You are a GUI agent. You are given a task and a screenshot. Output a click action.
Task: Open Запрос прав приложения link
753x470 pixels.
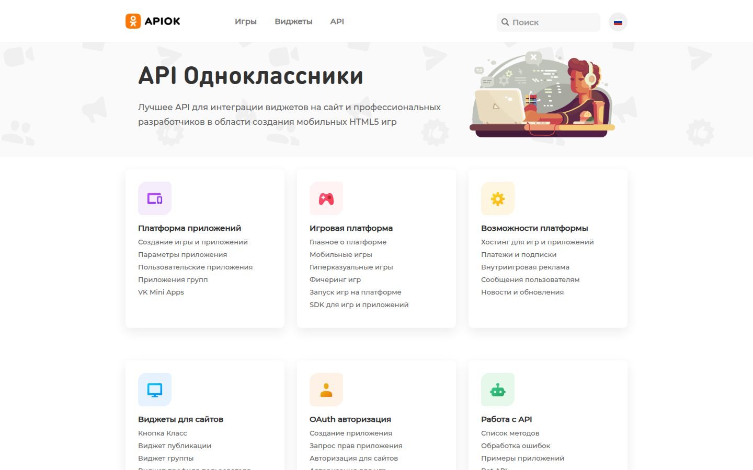click(356, 445)
